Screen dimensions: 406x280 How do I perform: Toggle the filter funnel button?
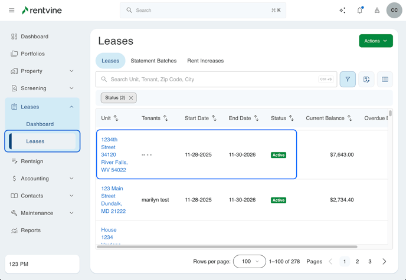348,79
